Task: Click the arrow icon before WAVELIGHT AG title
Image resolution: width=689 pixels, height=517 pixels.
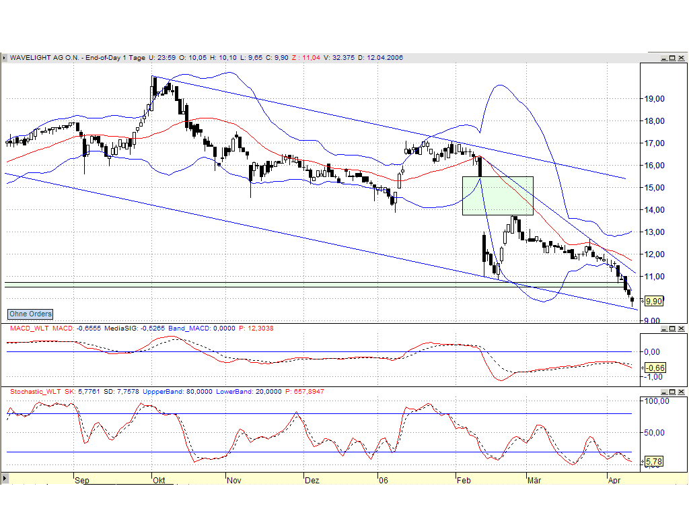Action: tap(5, 58)
